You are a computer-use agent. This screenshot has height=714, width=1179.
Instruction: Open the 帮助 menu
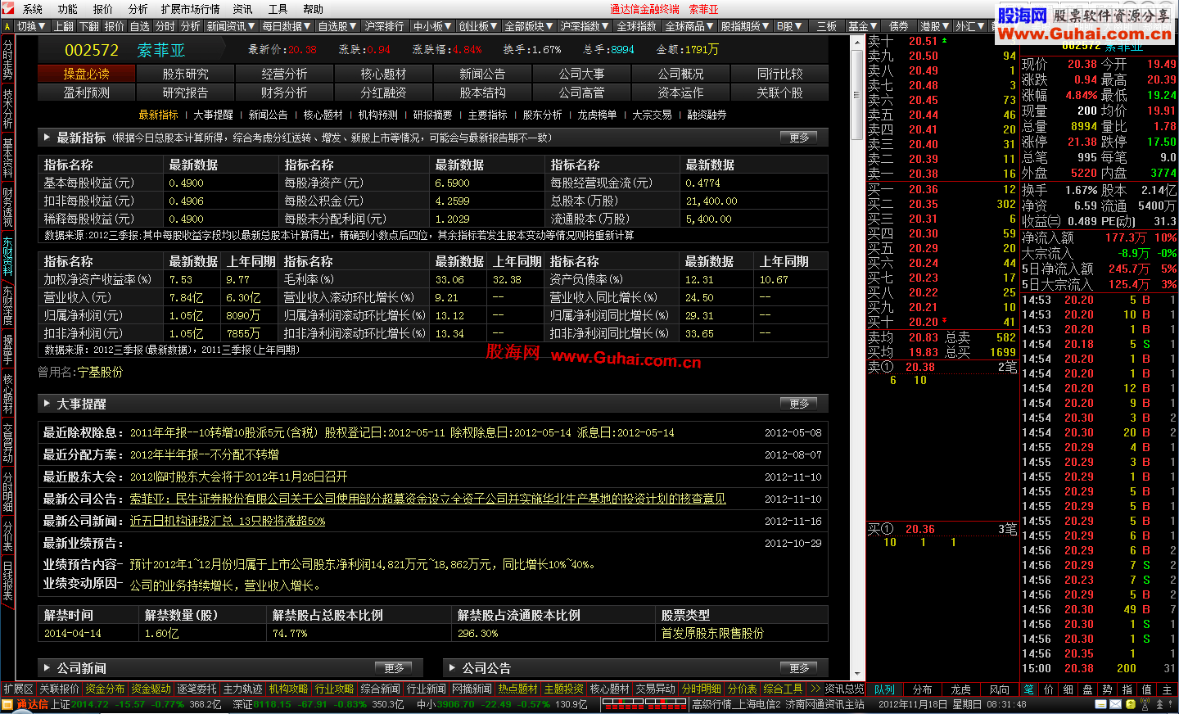[x=313, y=9]
